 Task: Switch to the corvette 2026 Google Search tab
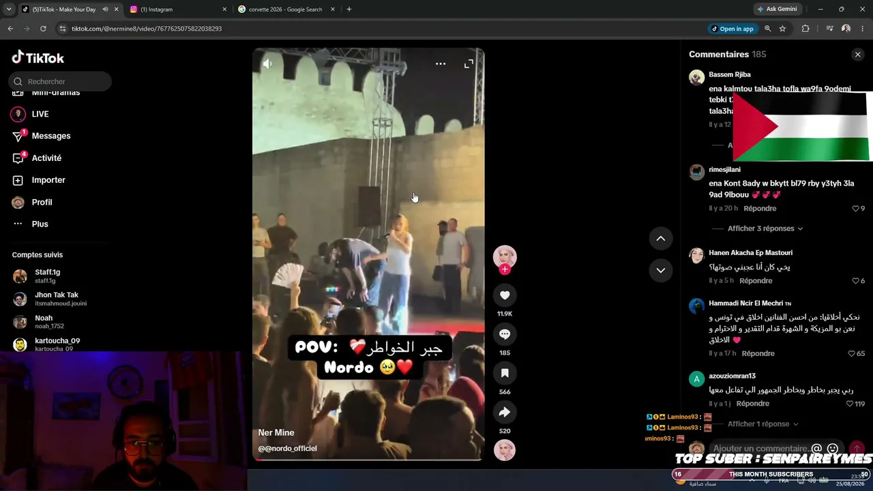point(286,10)
